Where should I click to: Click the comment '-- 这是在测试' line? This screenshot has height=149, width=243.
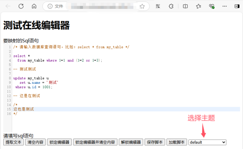[x=27, y=96]
